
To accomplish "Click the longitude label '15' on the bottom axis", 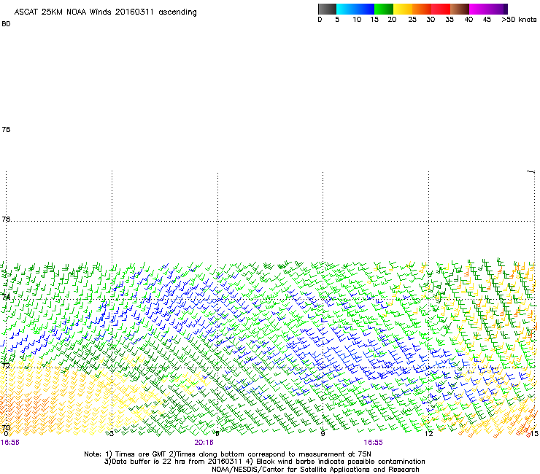I will (534, 433).
